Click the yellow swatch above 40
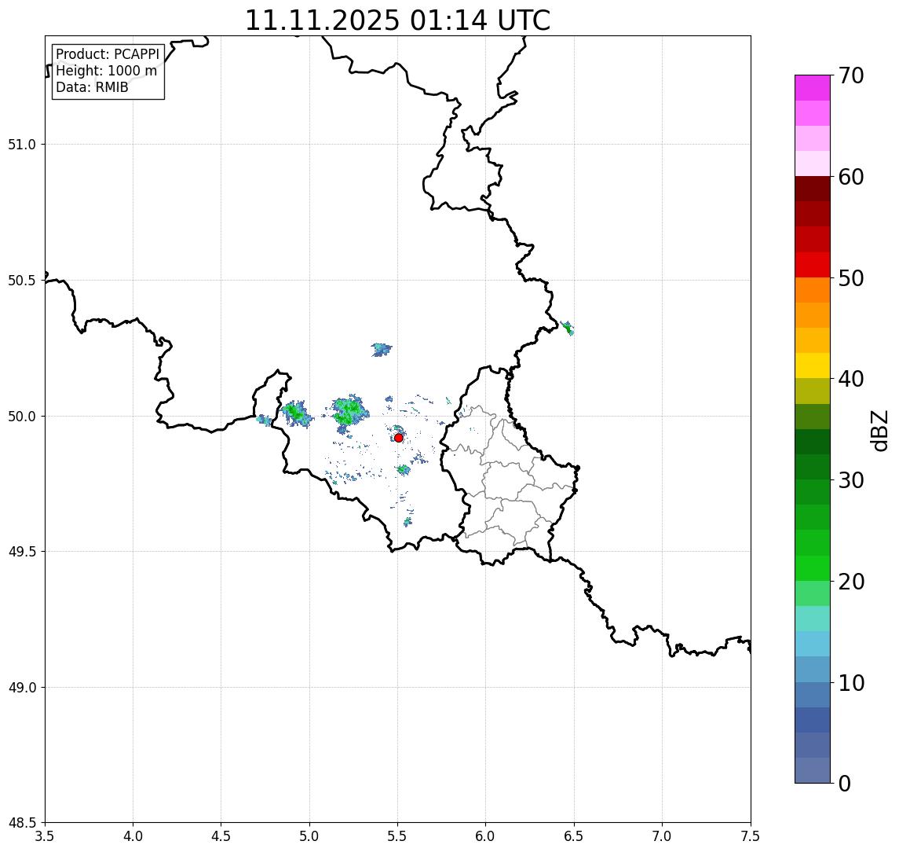Image resolution: width=899 pixels, height=852 pixels. [x=813, y=365]
